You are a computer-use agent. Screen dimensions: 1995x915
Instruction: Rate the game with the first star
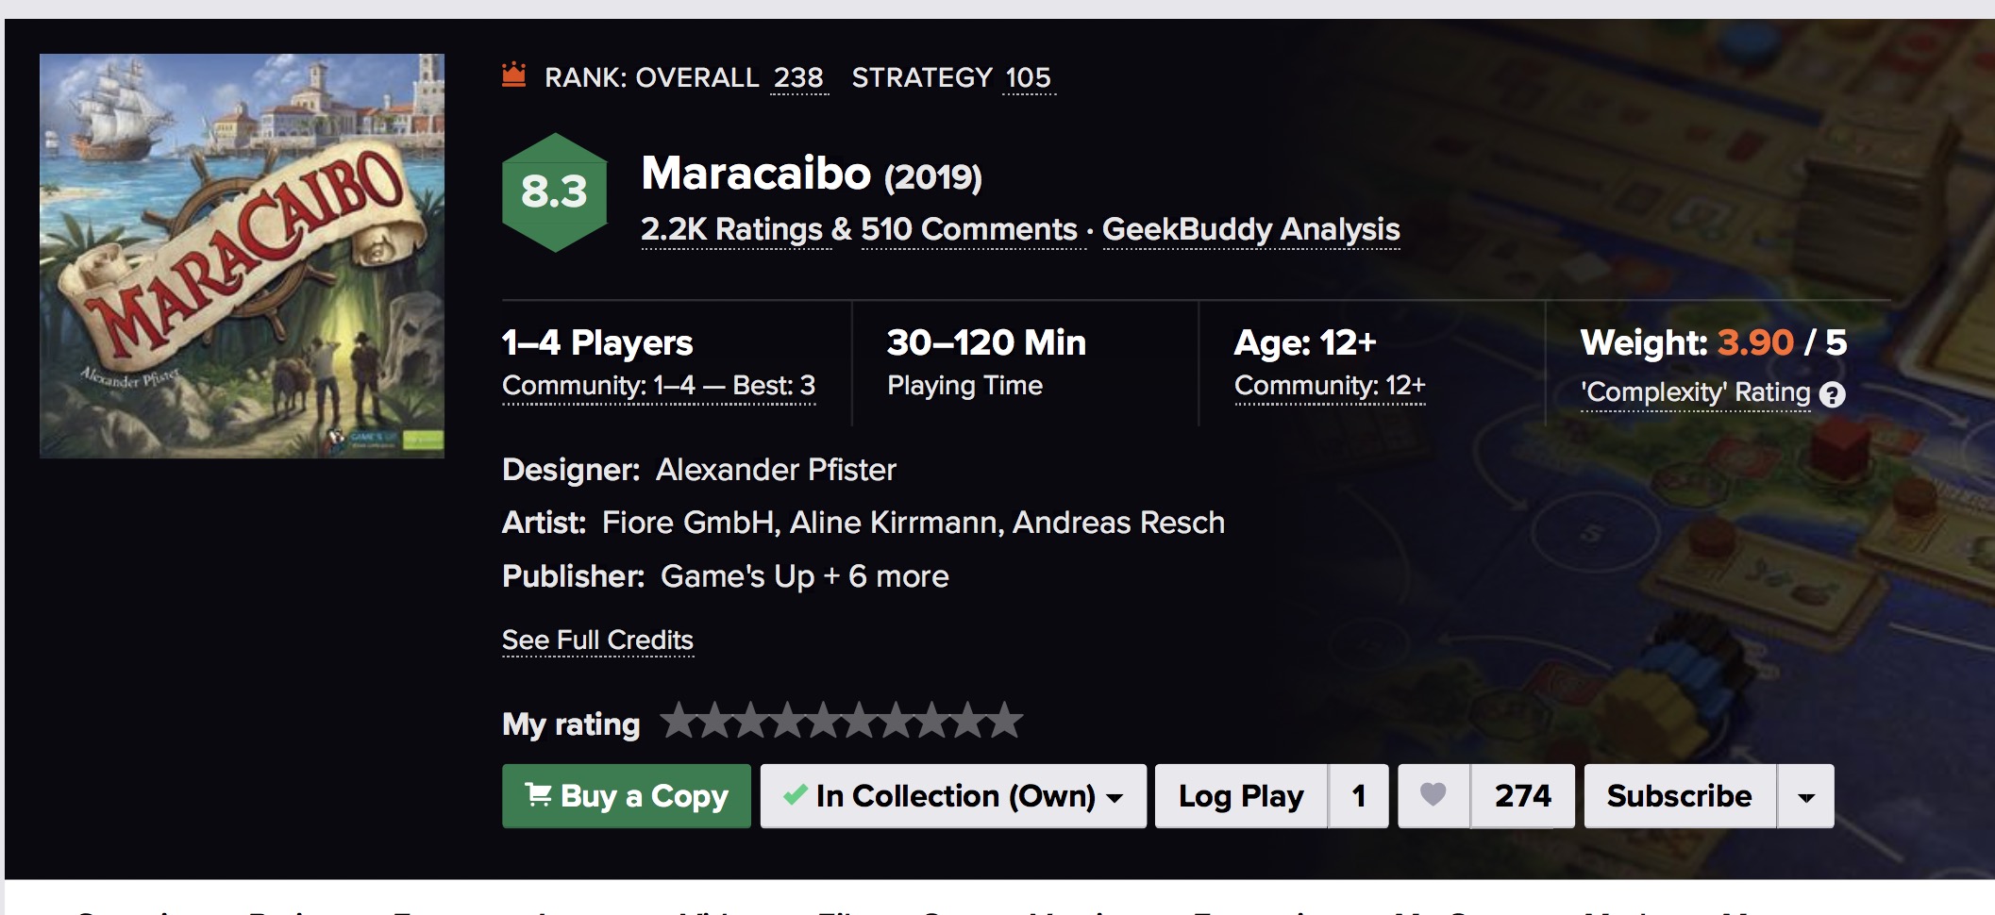click(678, 721)
